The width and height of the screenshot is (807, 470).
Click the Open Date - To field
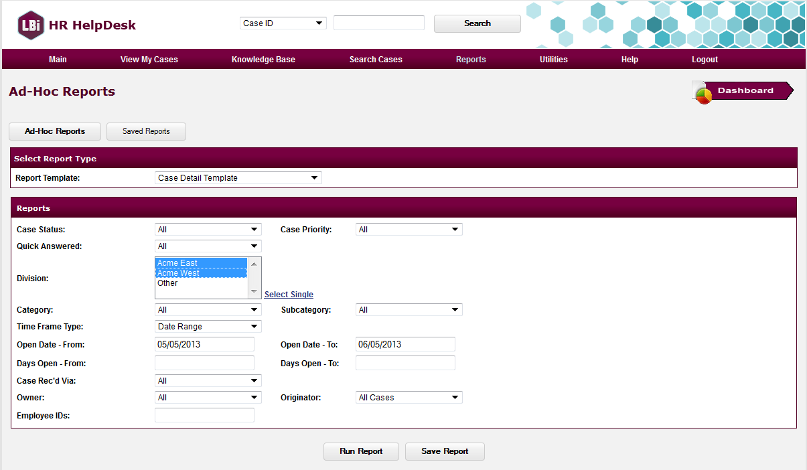click(405, 344)
